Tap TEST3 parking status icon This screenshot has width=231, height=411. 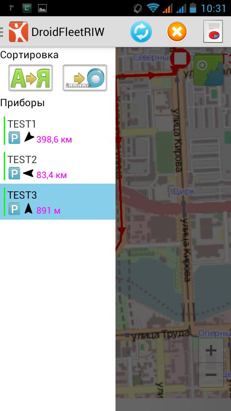point(14,210)
